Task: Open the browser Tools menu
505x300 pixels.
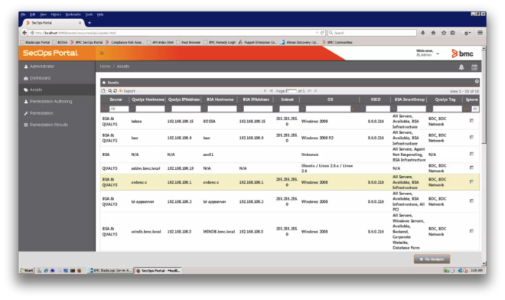Action: coord(89,15)
